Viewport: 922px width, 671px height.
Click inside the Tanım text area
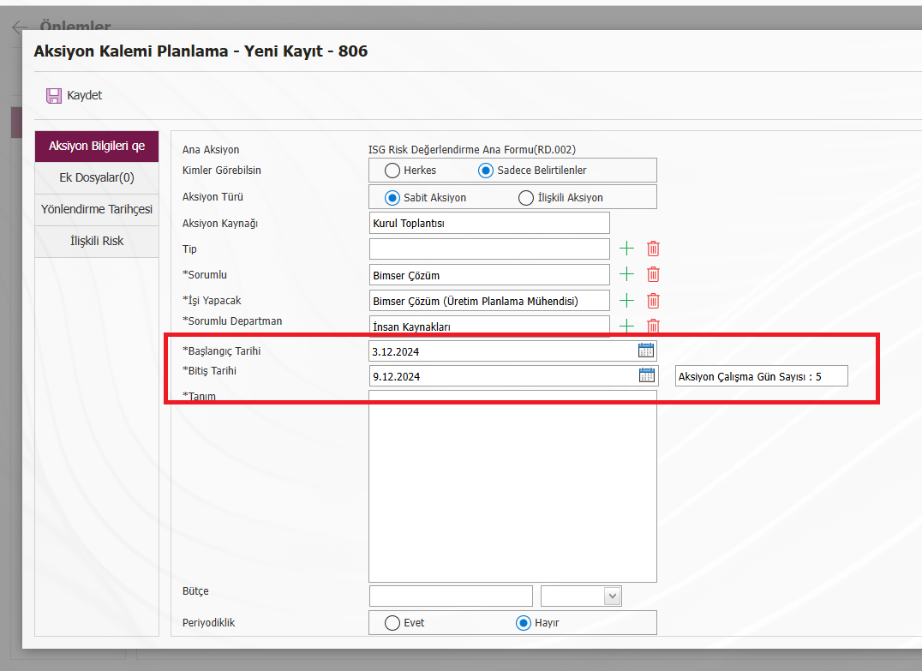point(512,486)
